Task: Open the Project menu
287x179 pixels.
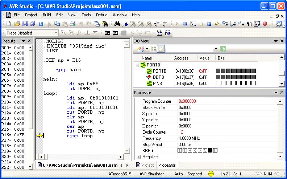Action: click(x=31, y=15)
